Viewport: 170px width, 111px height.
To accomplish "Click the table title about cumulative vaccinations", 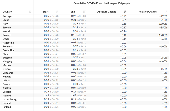I will click(102, 3).
